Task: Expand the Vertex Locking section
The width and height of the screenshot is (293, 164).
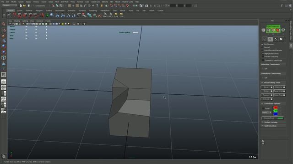Action: coord(262,123)
